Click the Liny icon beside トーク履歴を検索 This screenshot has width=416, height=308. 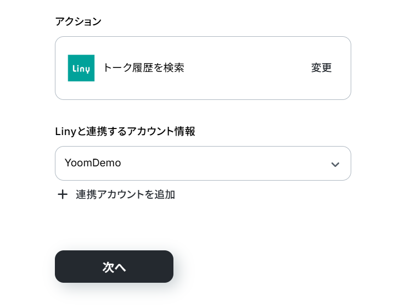click(x=81, y=68)
